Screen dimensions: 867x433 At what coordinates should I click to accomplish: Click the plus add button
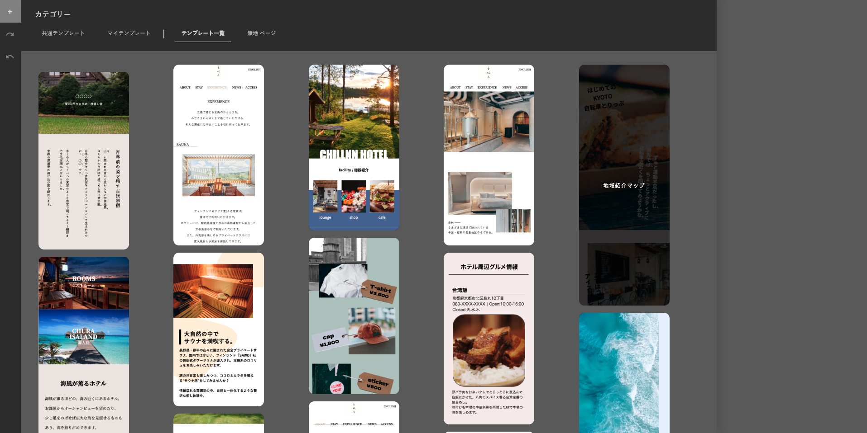point(10,12)
